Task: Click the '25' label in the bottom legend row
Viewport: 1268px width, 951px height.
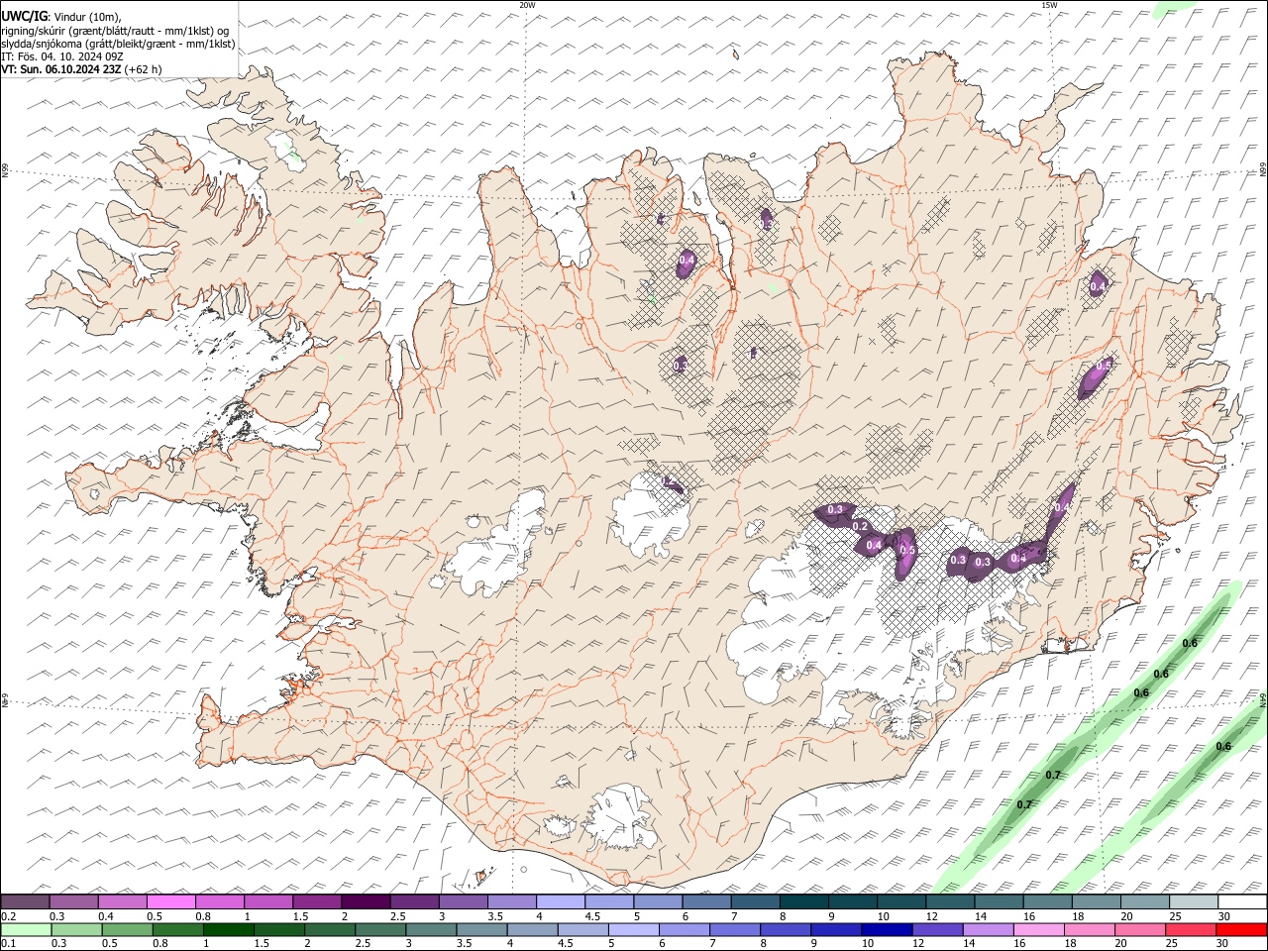Action: [x=1172, y=944]
